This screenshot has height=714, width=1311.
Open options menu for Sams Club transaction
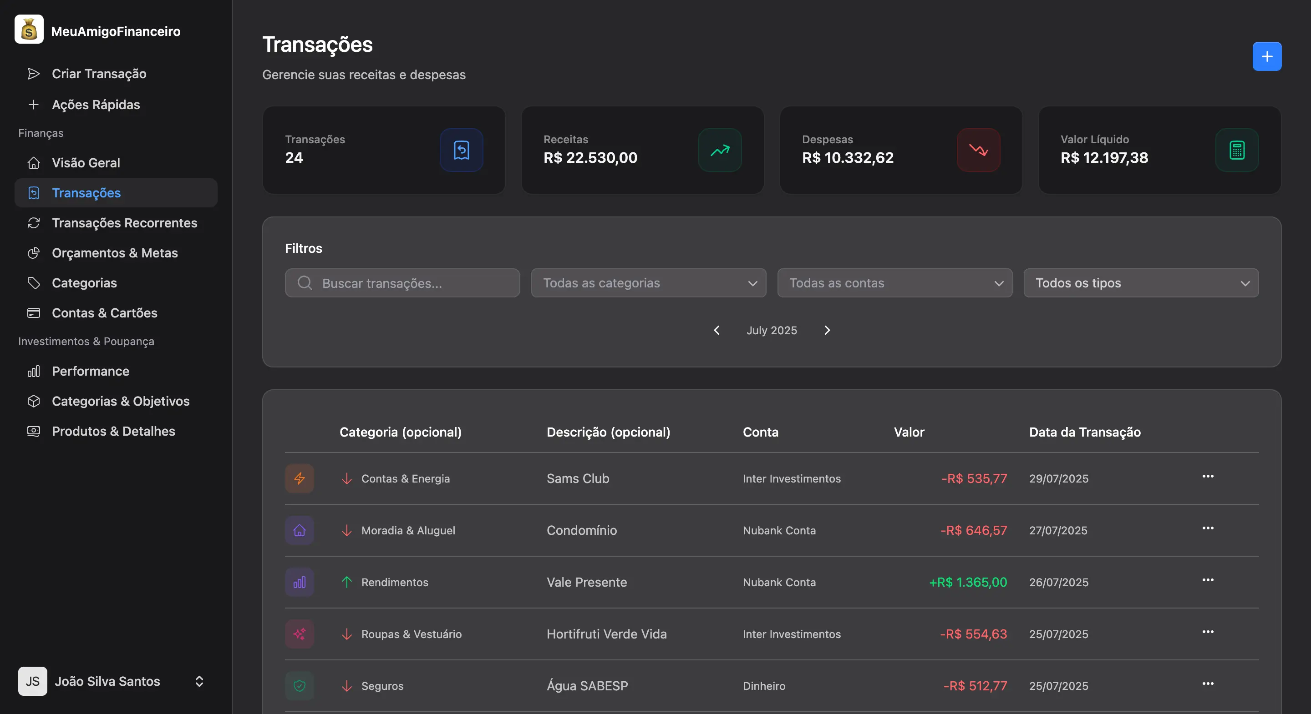click(1208, 476)
